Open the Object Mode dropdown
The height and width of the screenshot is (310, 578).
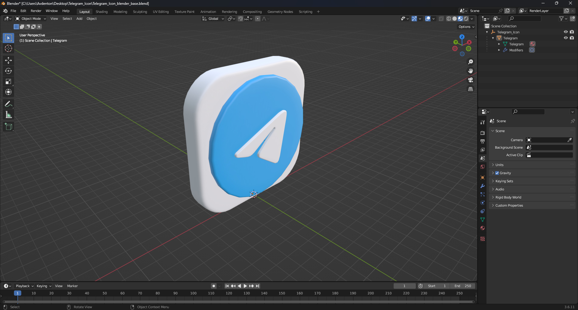tap(31, 19)
